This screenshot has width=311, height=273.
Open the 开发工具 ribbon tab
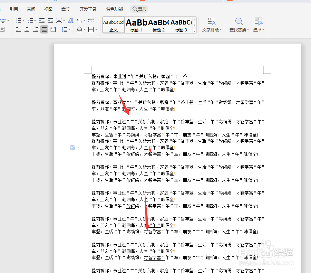[88, 9]
